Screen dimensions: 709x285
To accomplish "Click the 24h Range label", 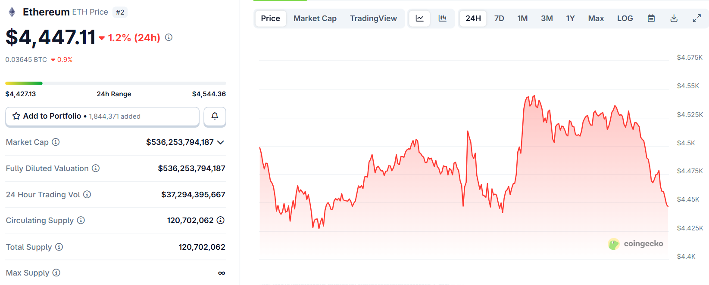I will coord(114,94).
